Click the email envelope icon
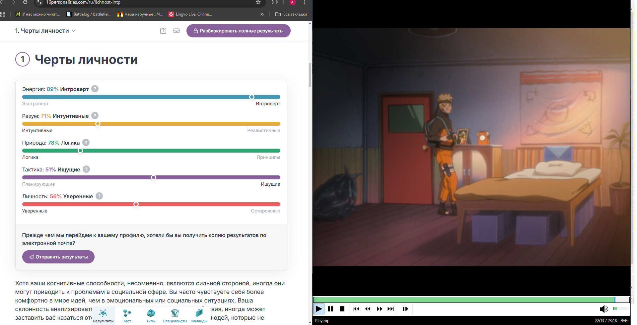 [x=177, y=31]
